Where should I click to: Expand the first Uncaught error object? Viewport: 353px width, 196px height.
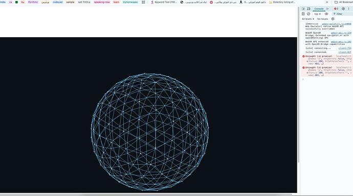307,61
